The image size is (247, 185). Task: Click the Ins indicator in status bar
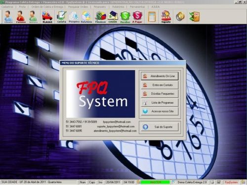[x=100, y=182]
